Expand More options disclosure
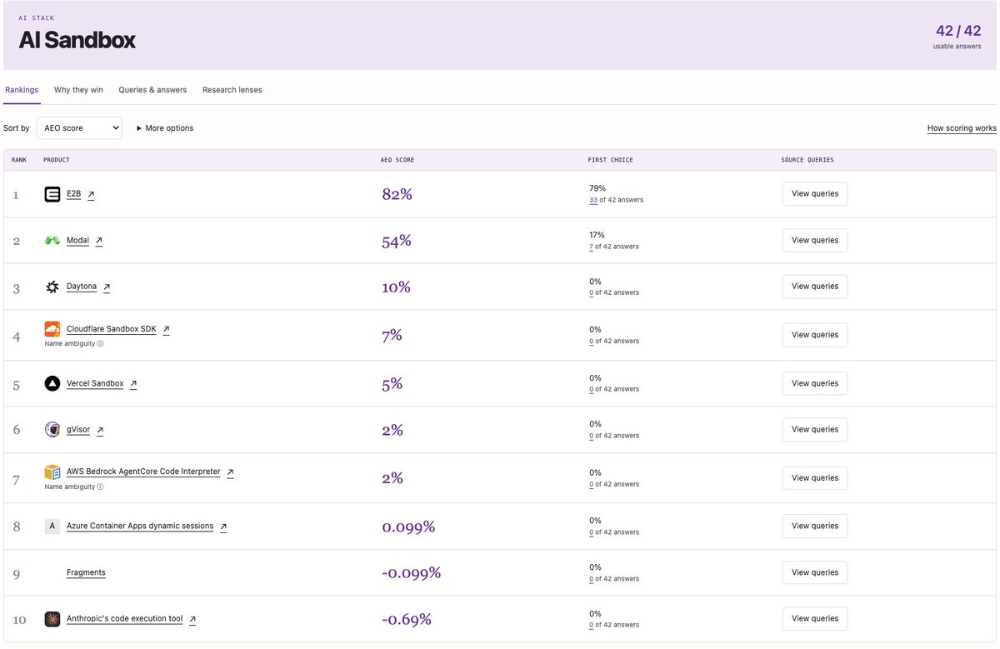Image resolution: width=1000 pixels, height=649 pixels. click(x=165, y=128)
